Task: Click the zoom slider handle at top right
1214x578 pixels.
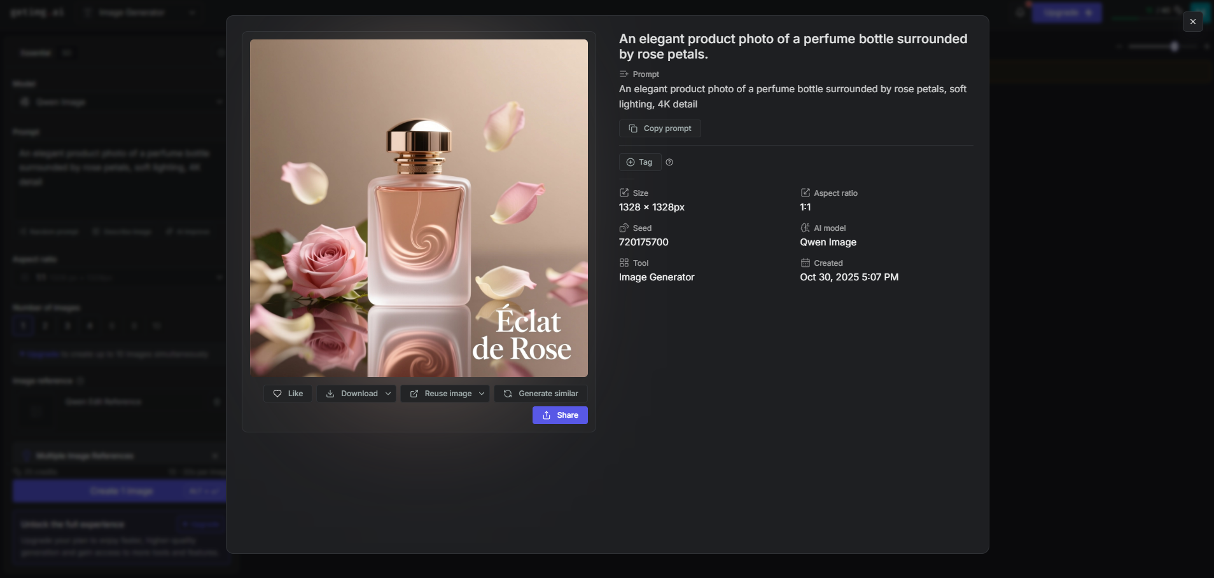Action: tap(1175, 46)
